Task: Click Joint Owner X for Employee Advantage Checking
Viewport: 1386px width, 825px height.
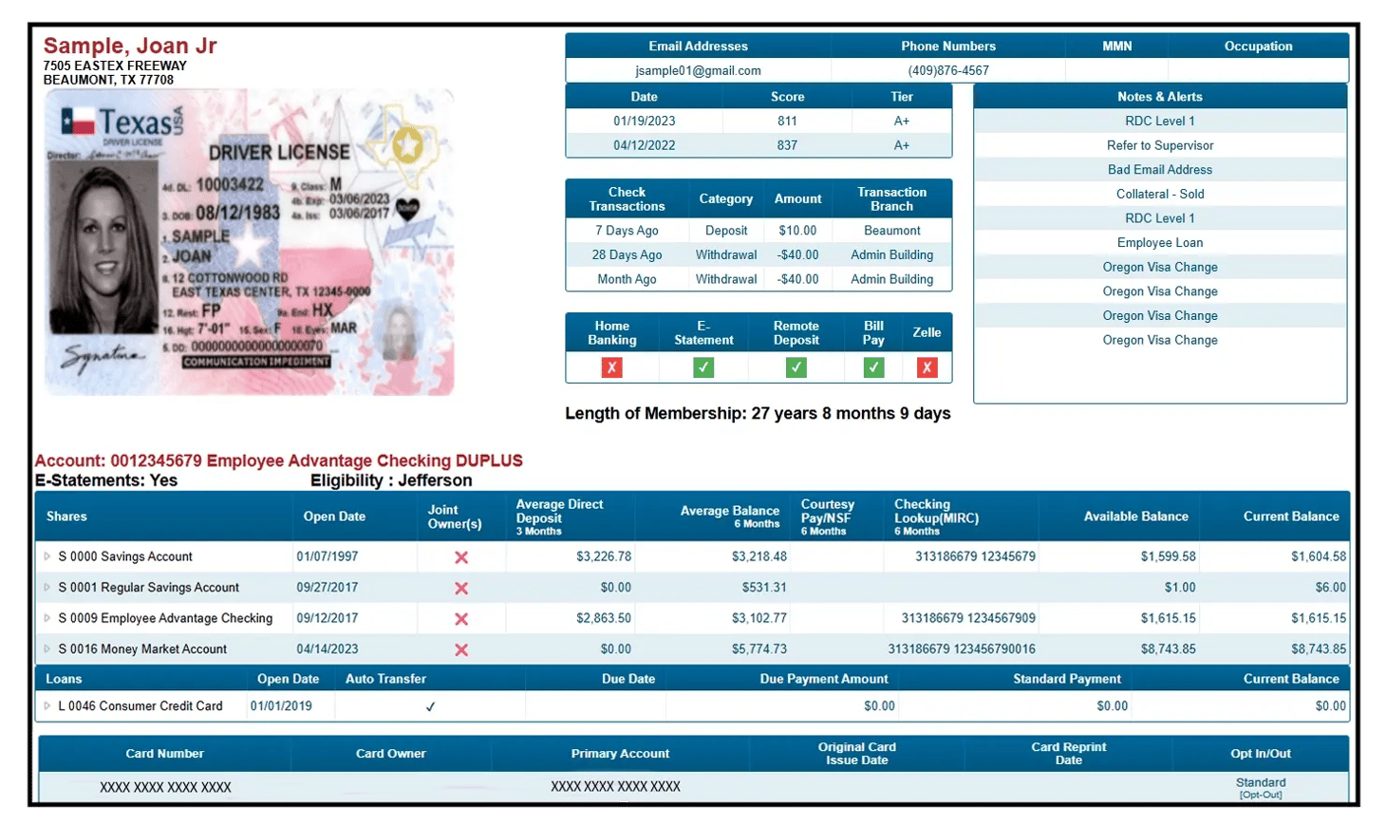Action: pos(461,619)
